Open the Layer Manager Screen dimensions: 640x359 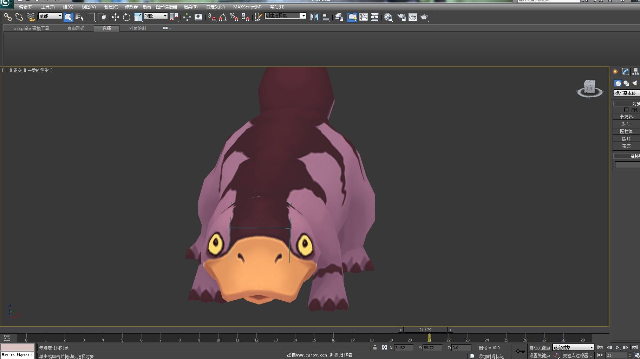(339, 17)
